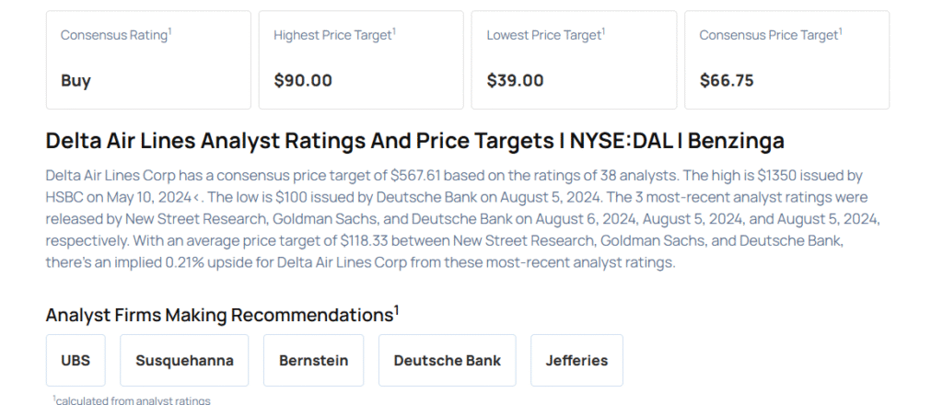The image size is (943, 405).
Task: Click the Delta consensus price target paragraph
Action: pos(460,218)
